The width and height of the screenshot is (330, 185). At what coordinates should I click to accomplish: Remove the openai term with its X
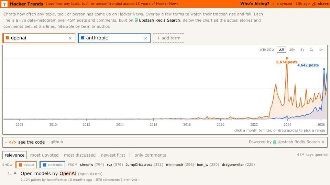pos(70,38)
